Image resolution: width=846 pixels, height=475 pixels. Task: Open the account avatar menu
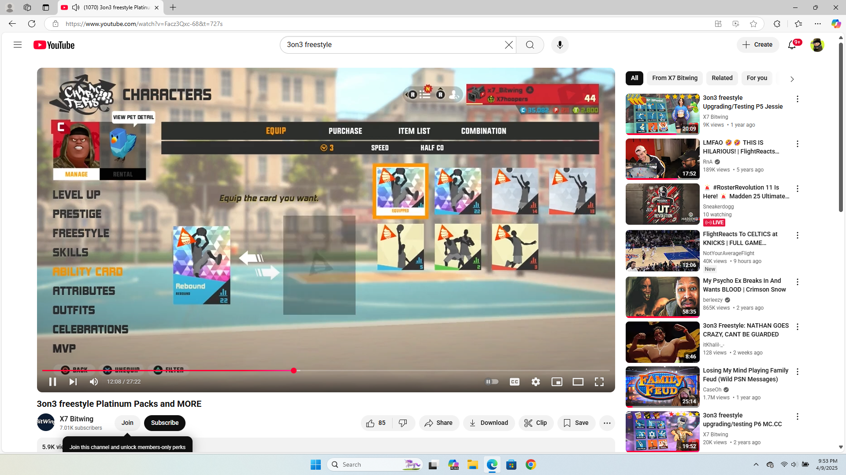[817, 45]
